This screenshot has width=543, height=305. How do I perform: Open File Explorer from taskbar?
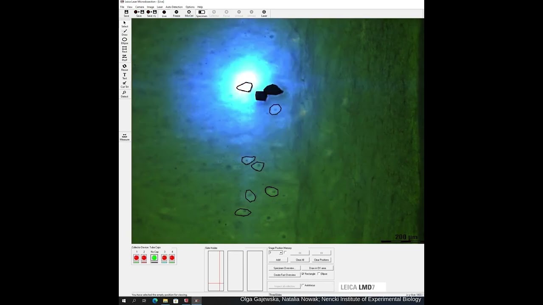coord(165,301)
